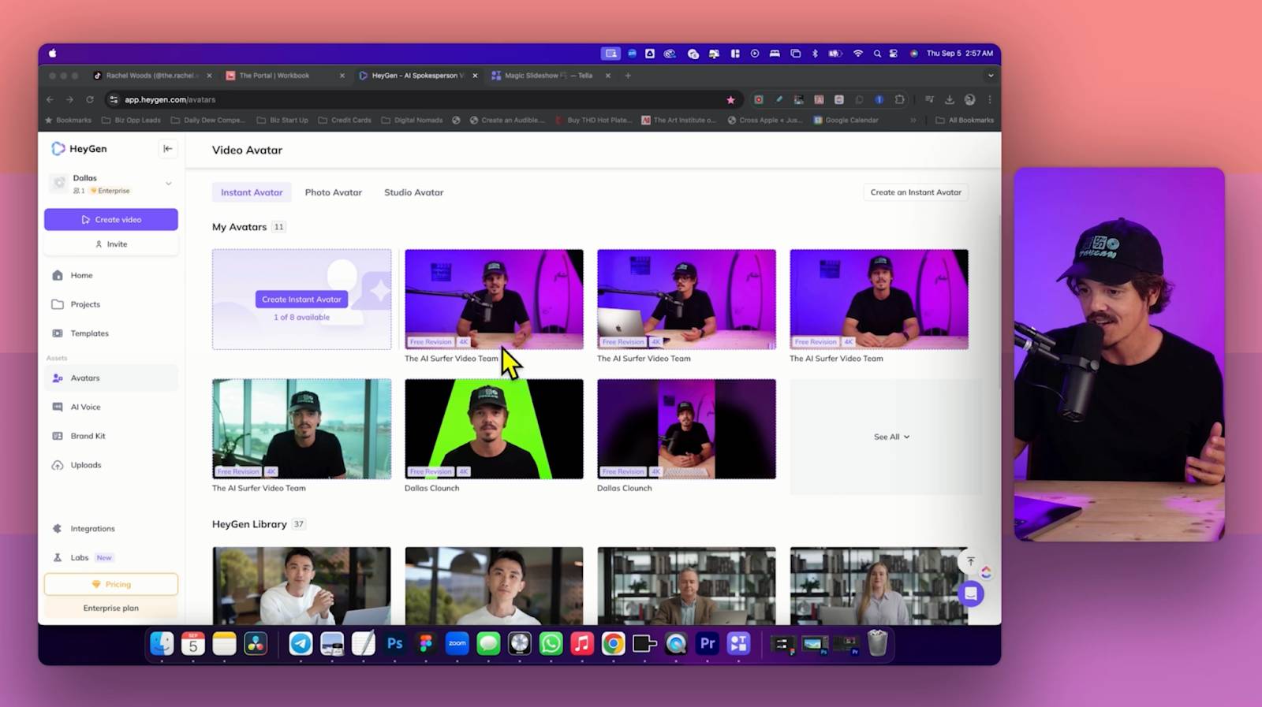Click the menu bar date and time
This screenshot has height=707, width=1262.
[959, 54]
